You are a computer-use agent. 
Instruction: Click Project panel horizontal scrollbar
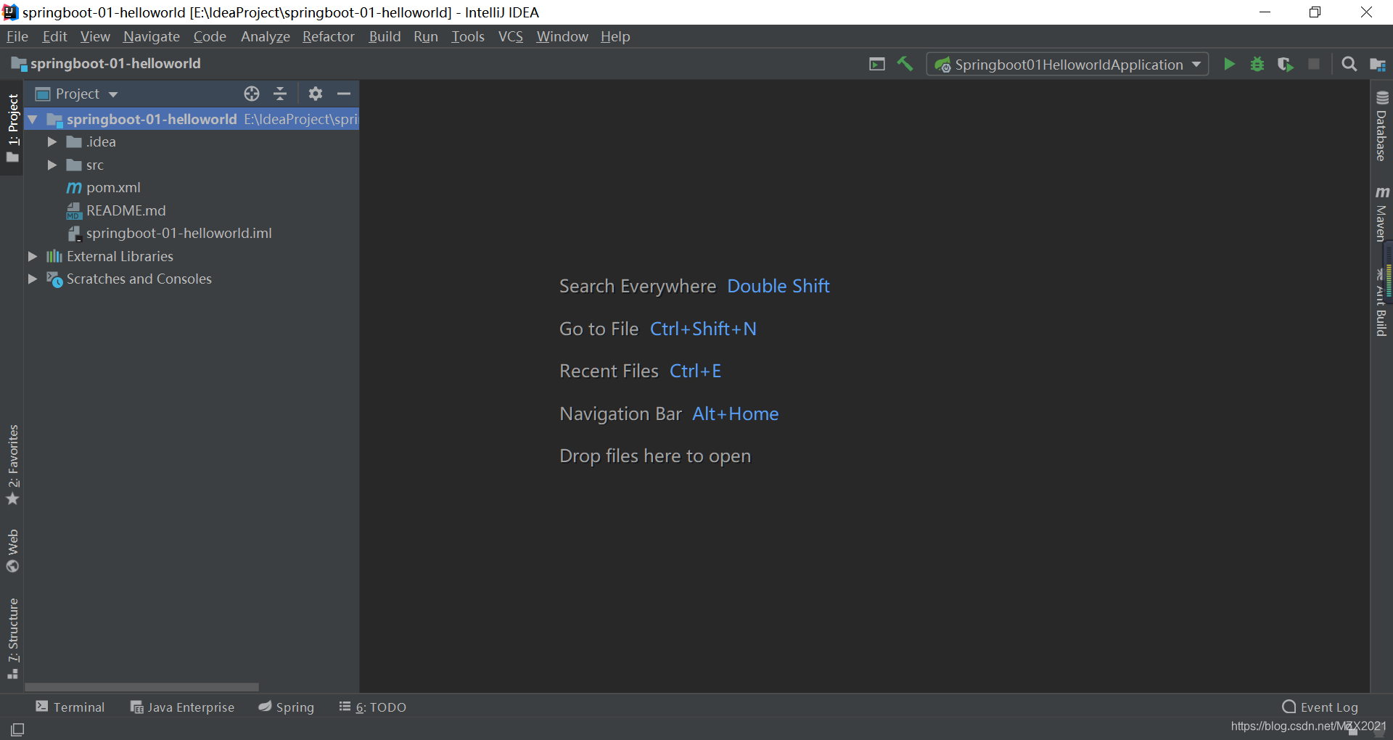(x=141, y=687)
